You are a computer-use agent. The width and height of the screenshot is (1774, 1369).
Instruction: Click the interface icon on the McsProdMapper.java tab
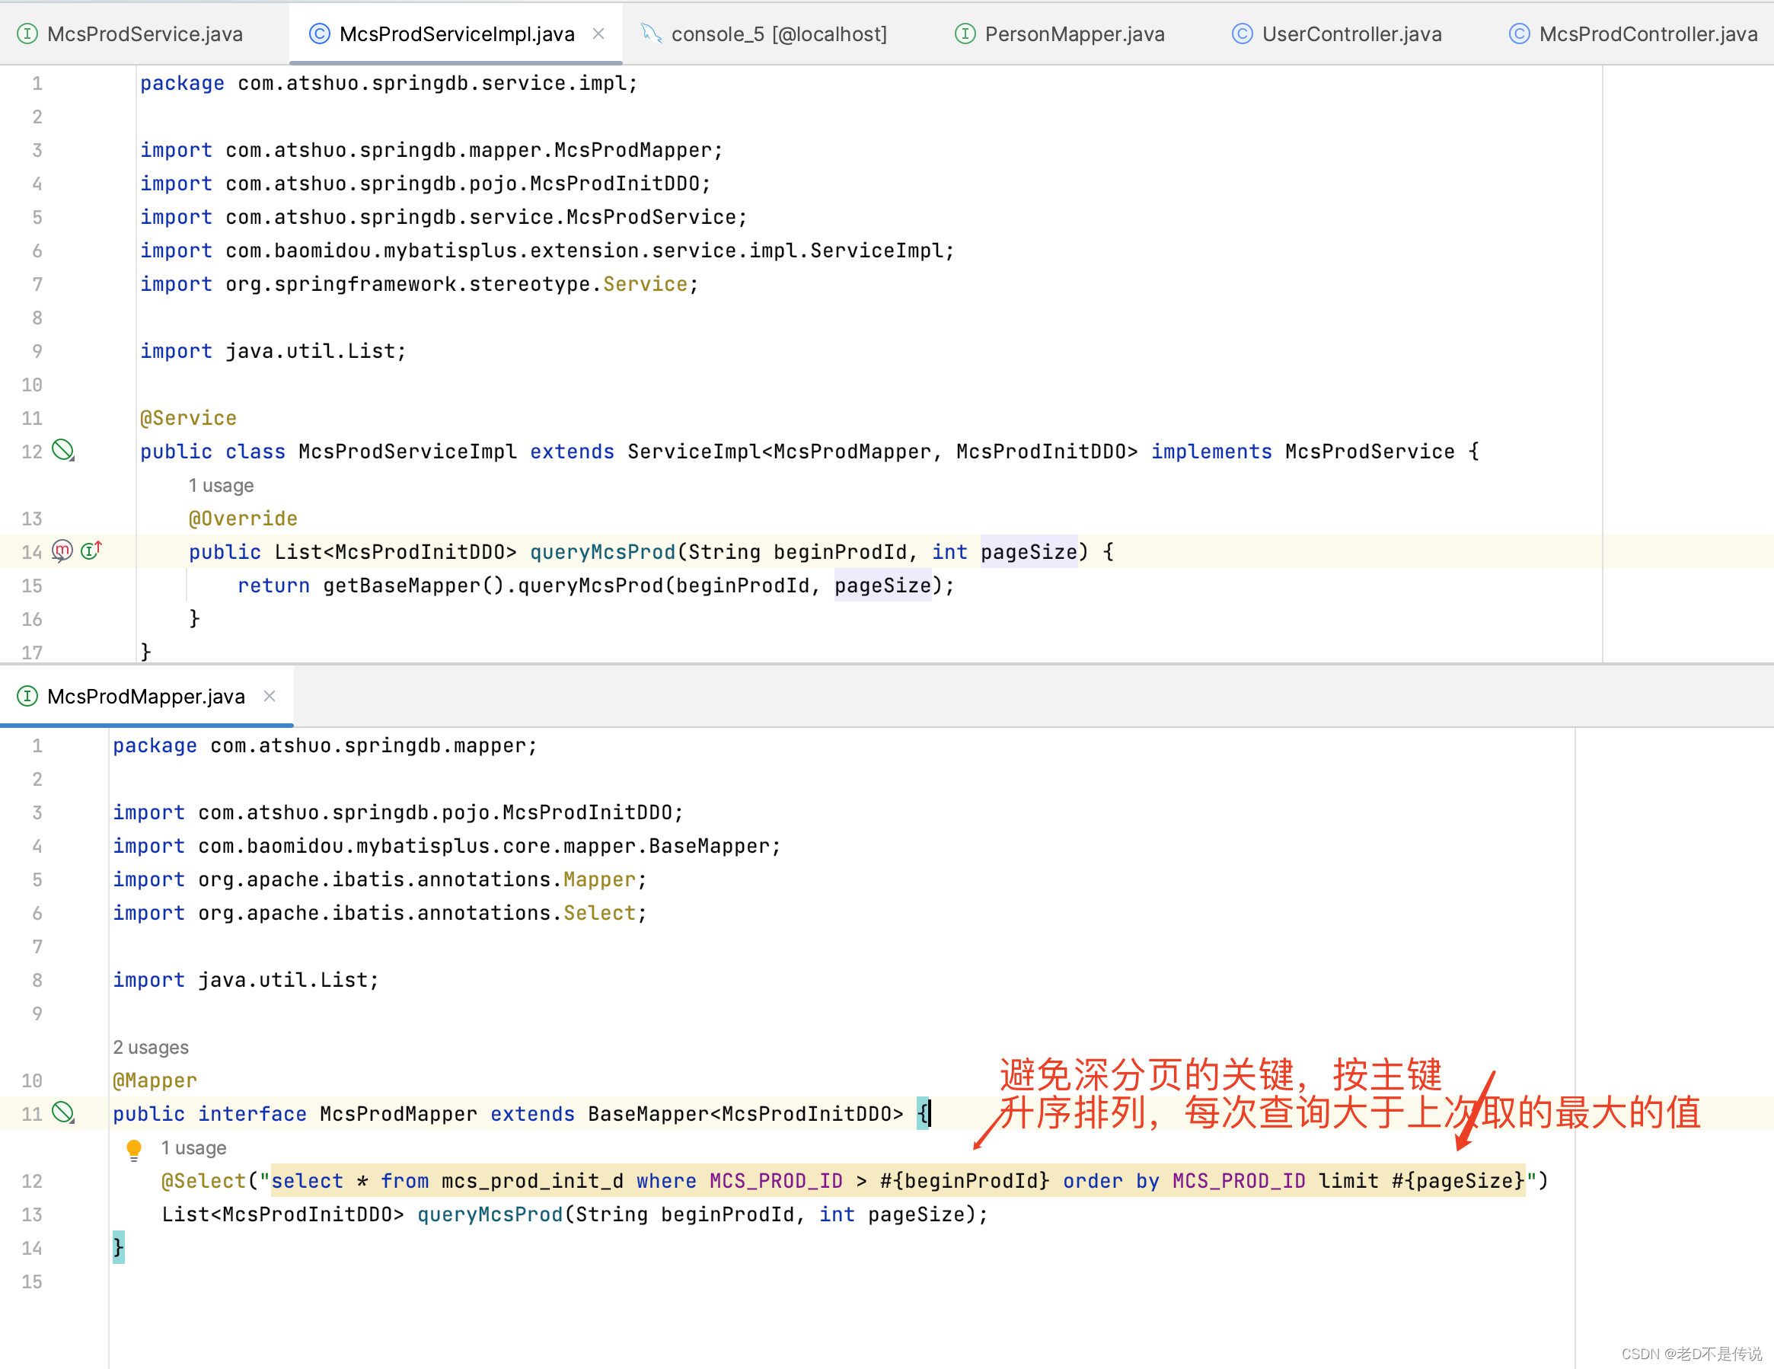(27, 696)
